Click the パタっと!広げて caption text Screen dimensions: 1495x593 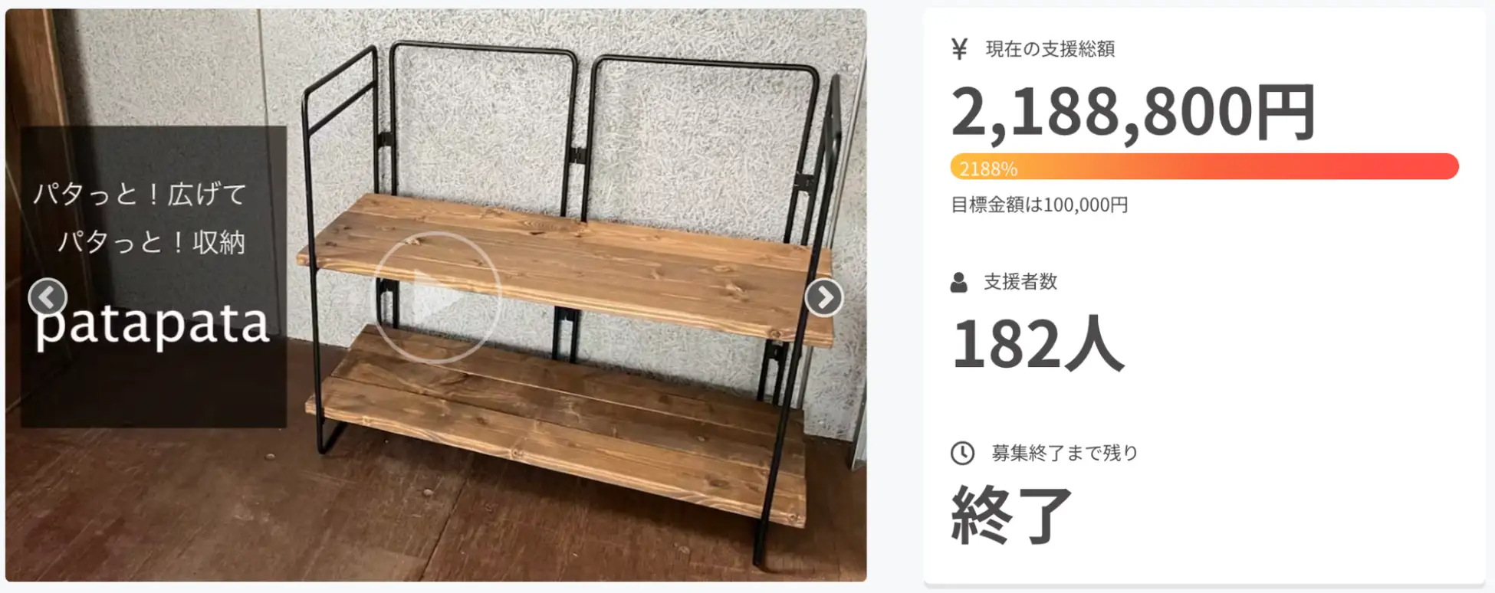click(140, 194)
